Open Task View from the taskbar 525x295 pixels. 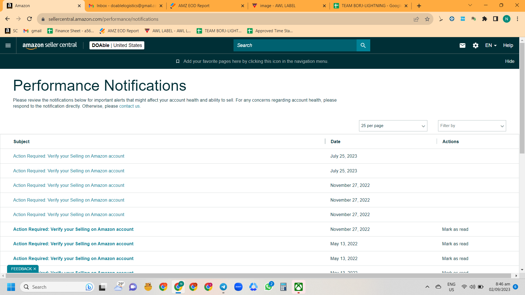[x=102, y=287]
